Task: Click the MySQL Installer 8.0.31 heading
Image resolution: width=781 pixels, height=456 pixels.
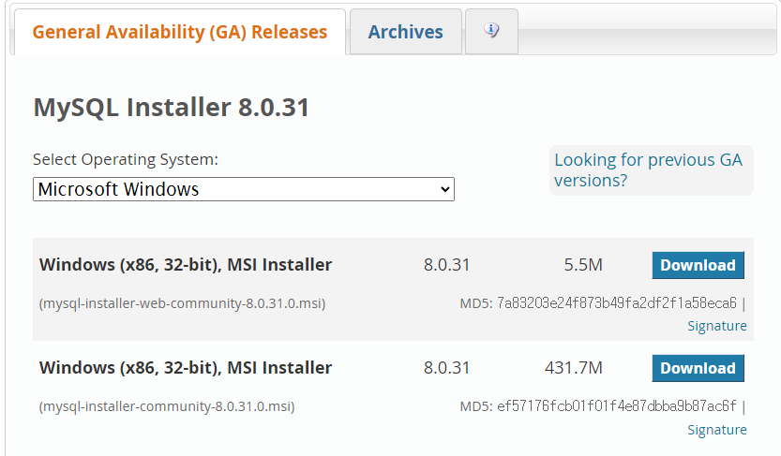Action: click(x=172, y=108)
